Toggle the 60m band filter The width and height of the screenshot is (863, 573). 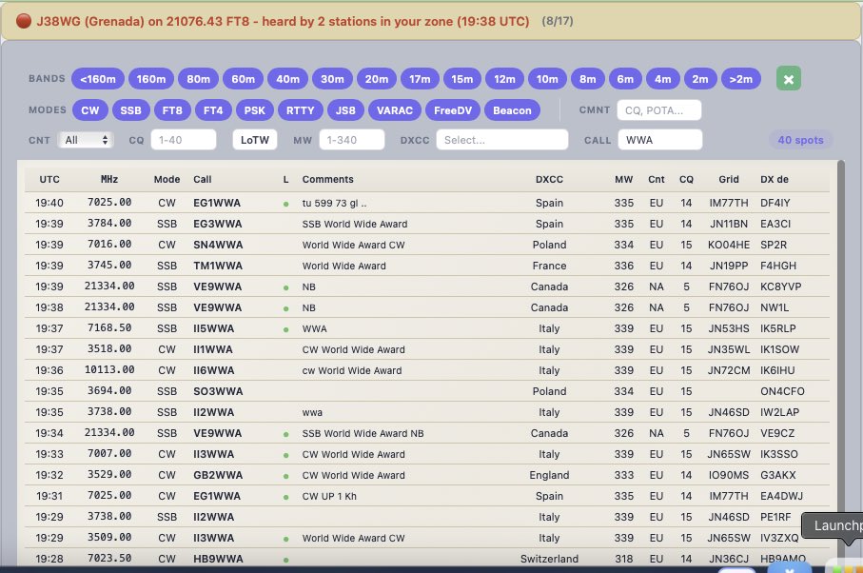coord(243,79)
